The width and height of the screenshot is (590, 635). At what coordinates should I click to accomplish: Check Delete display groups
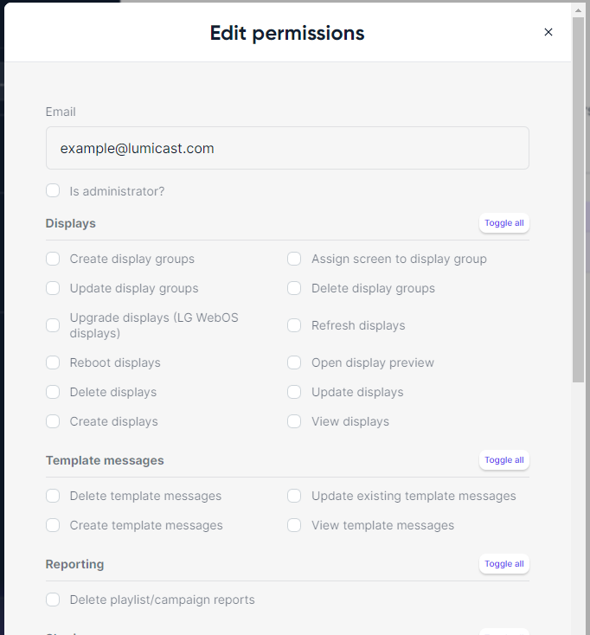[x=294, y=288]
